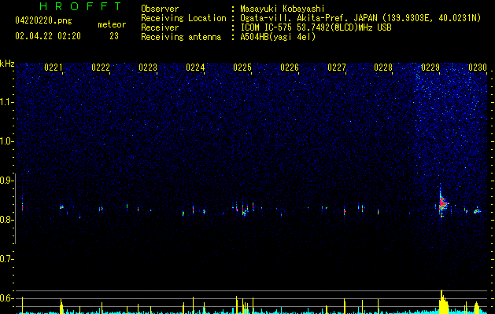Click the 1.1 kHz axis label

click(x=7, y=102)
